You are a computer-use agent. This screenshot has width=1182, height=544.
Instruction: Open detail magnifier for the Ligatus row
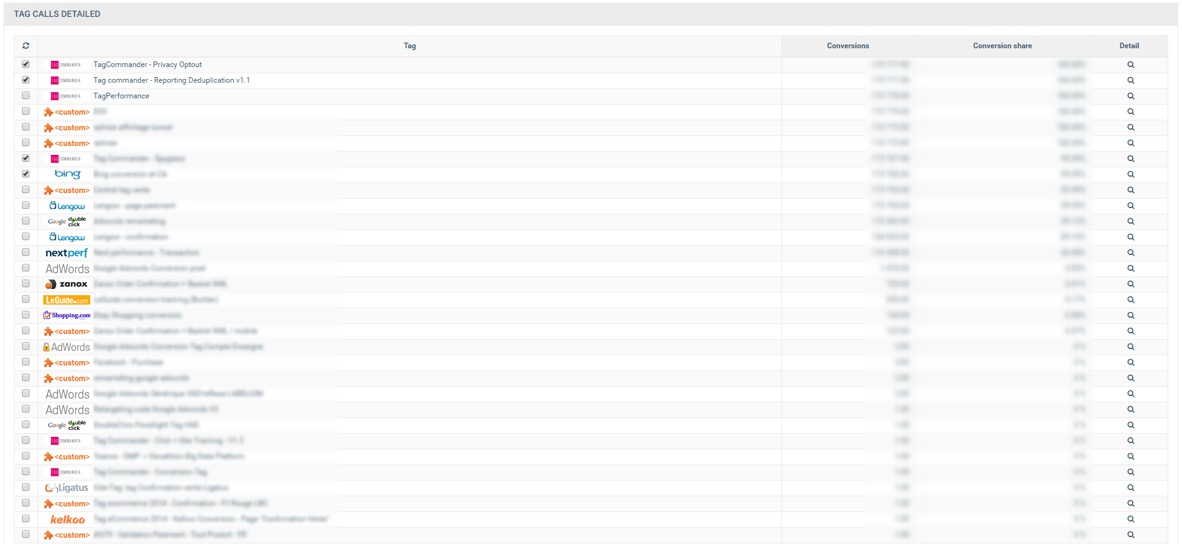point(1131,488)
